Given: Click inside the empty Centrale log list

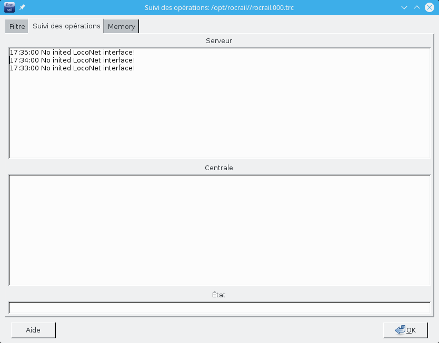Looking at the screenshot, I should [x=219, y=230].
